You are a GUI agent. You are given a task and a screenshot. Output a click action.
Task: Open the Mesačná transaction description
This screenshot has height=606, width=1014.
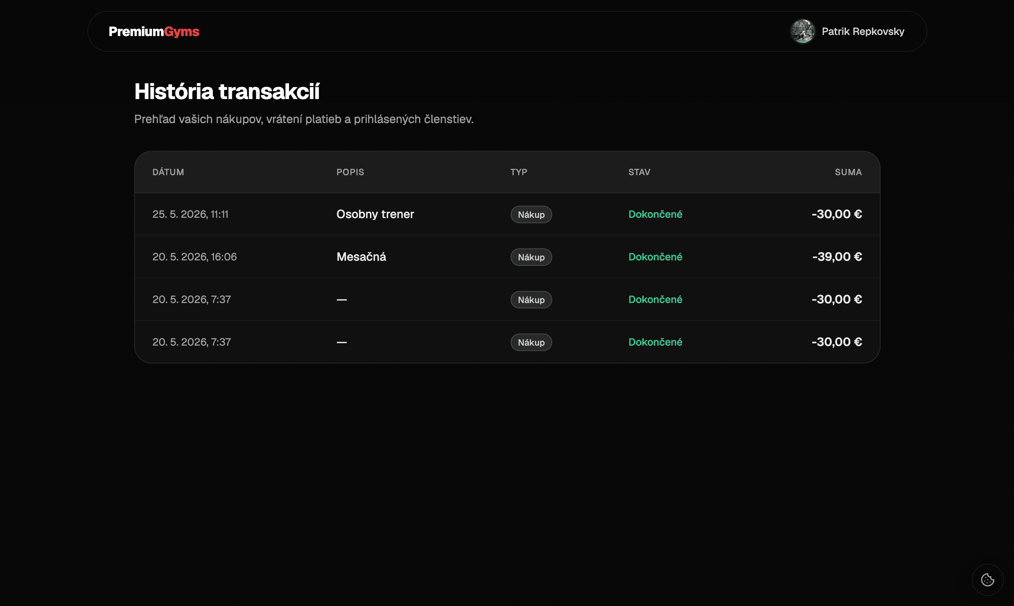[x=361, y=256]
